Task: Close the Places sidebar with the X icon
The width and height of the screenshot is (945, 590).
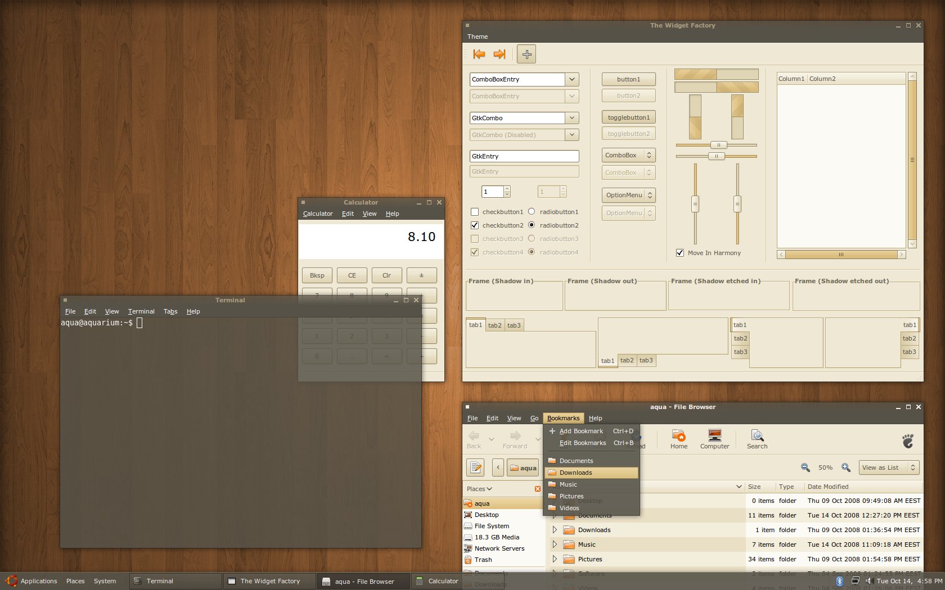Action: click(538, 489)
